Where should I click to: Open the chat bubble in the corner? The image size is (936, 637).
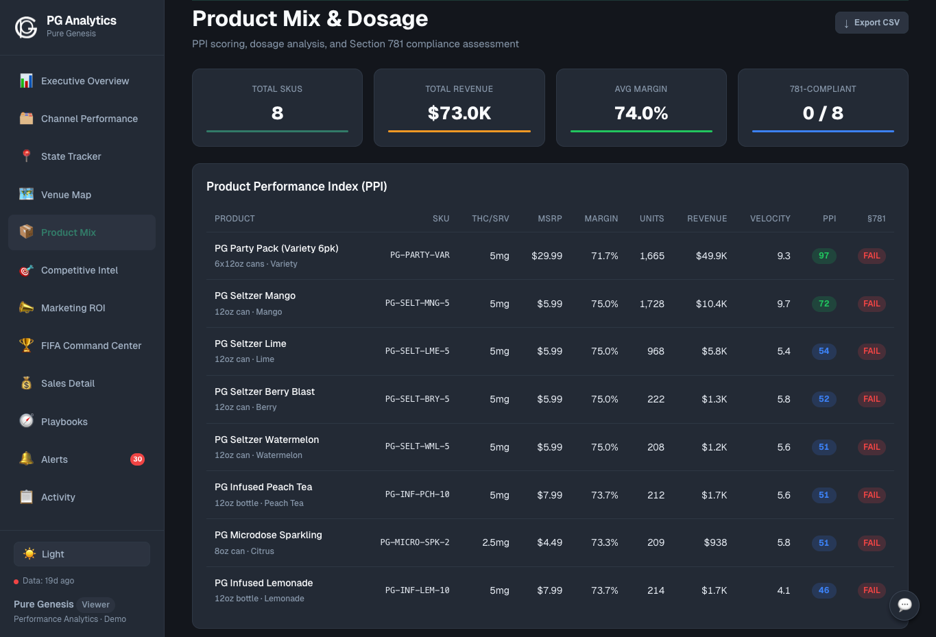(904, 605)
